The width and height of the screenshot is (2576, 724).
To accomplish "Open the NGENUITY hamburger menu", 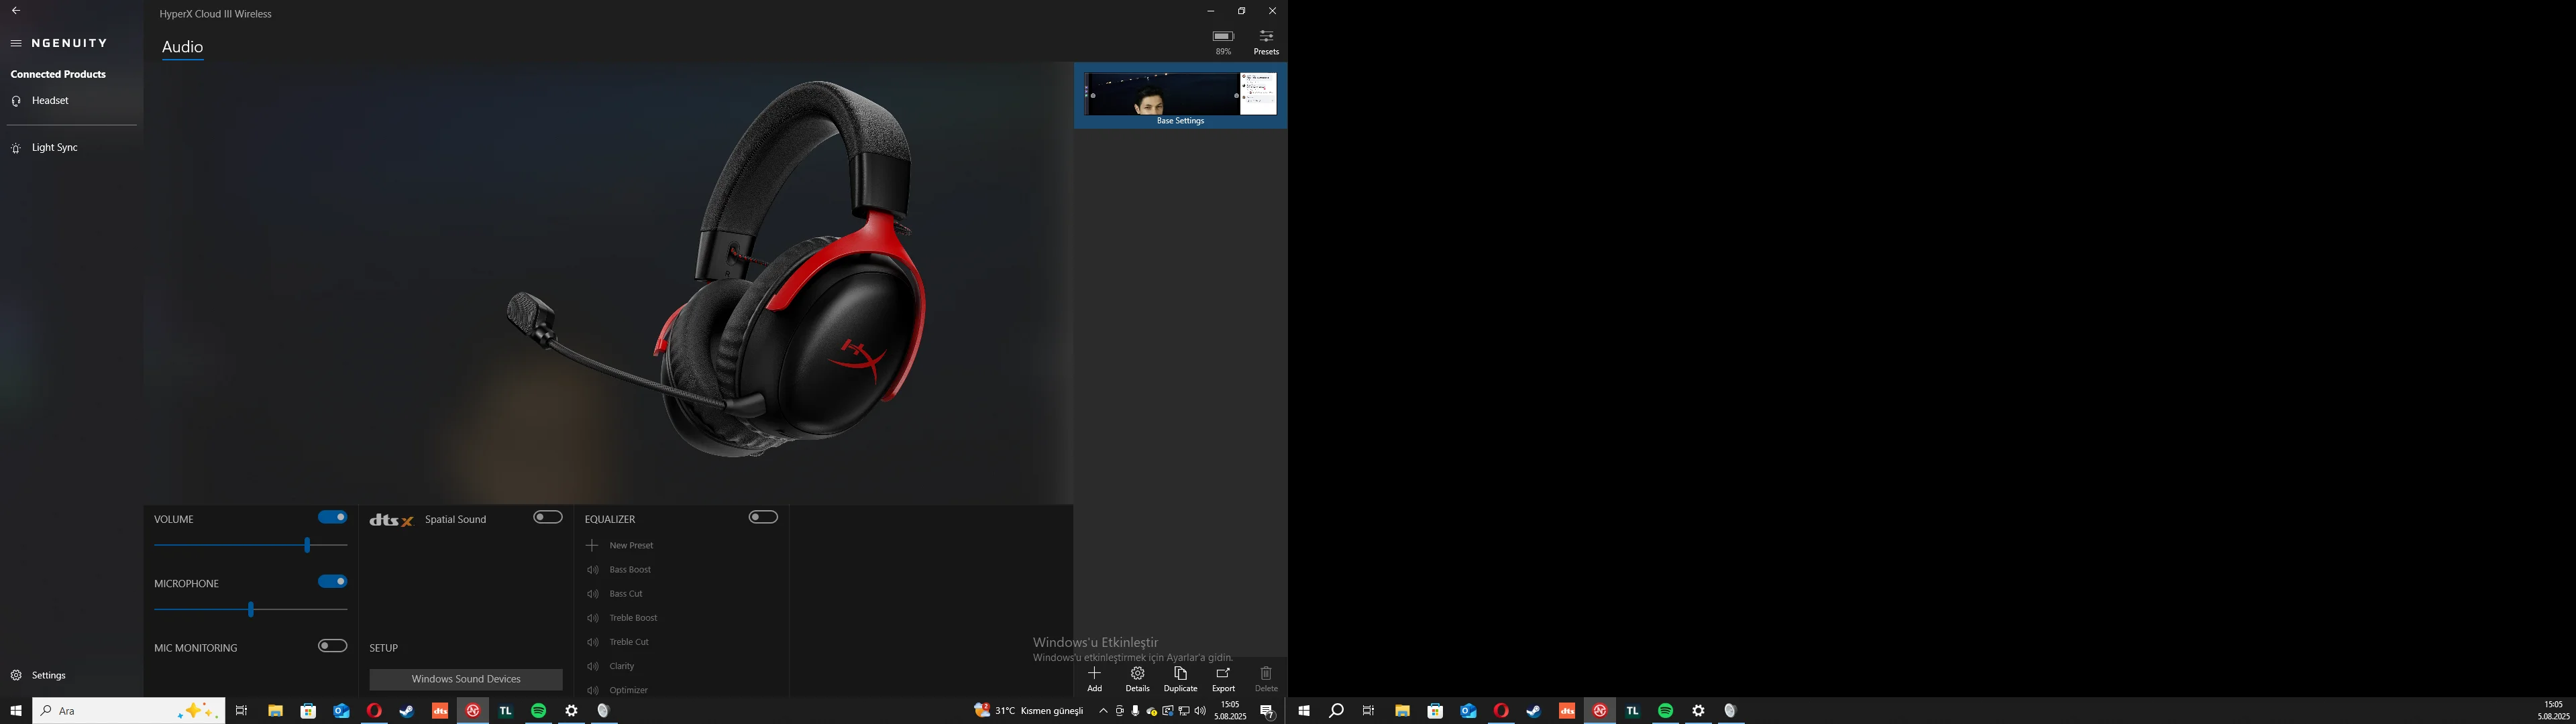I will click(x=16, y=44).
